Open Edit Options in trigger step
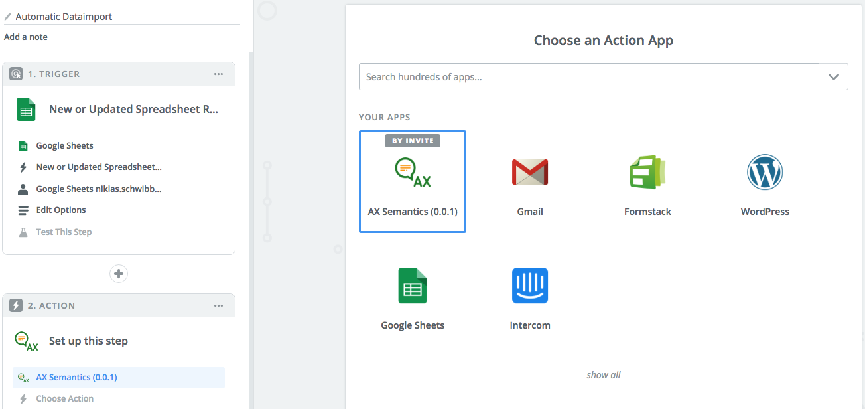This screenshot has height=409, width=865. (119, 210)
